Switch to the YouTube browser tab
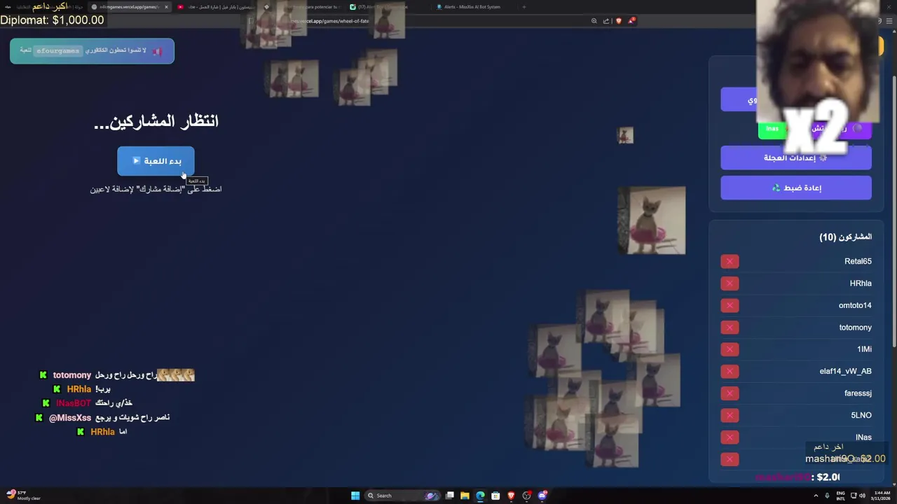Viewport: 897px width, 504px height. point(217,7)
